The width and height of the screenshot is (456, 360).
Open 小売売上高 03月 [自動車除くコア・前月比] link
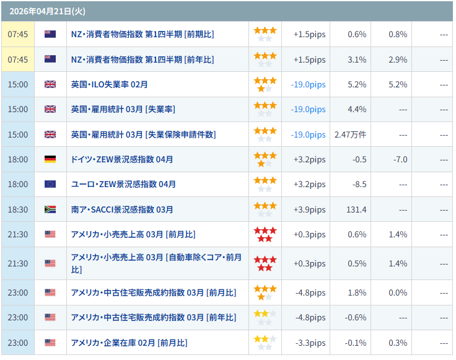coord(156,263)
